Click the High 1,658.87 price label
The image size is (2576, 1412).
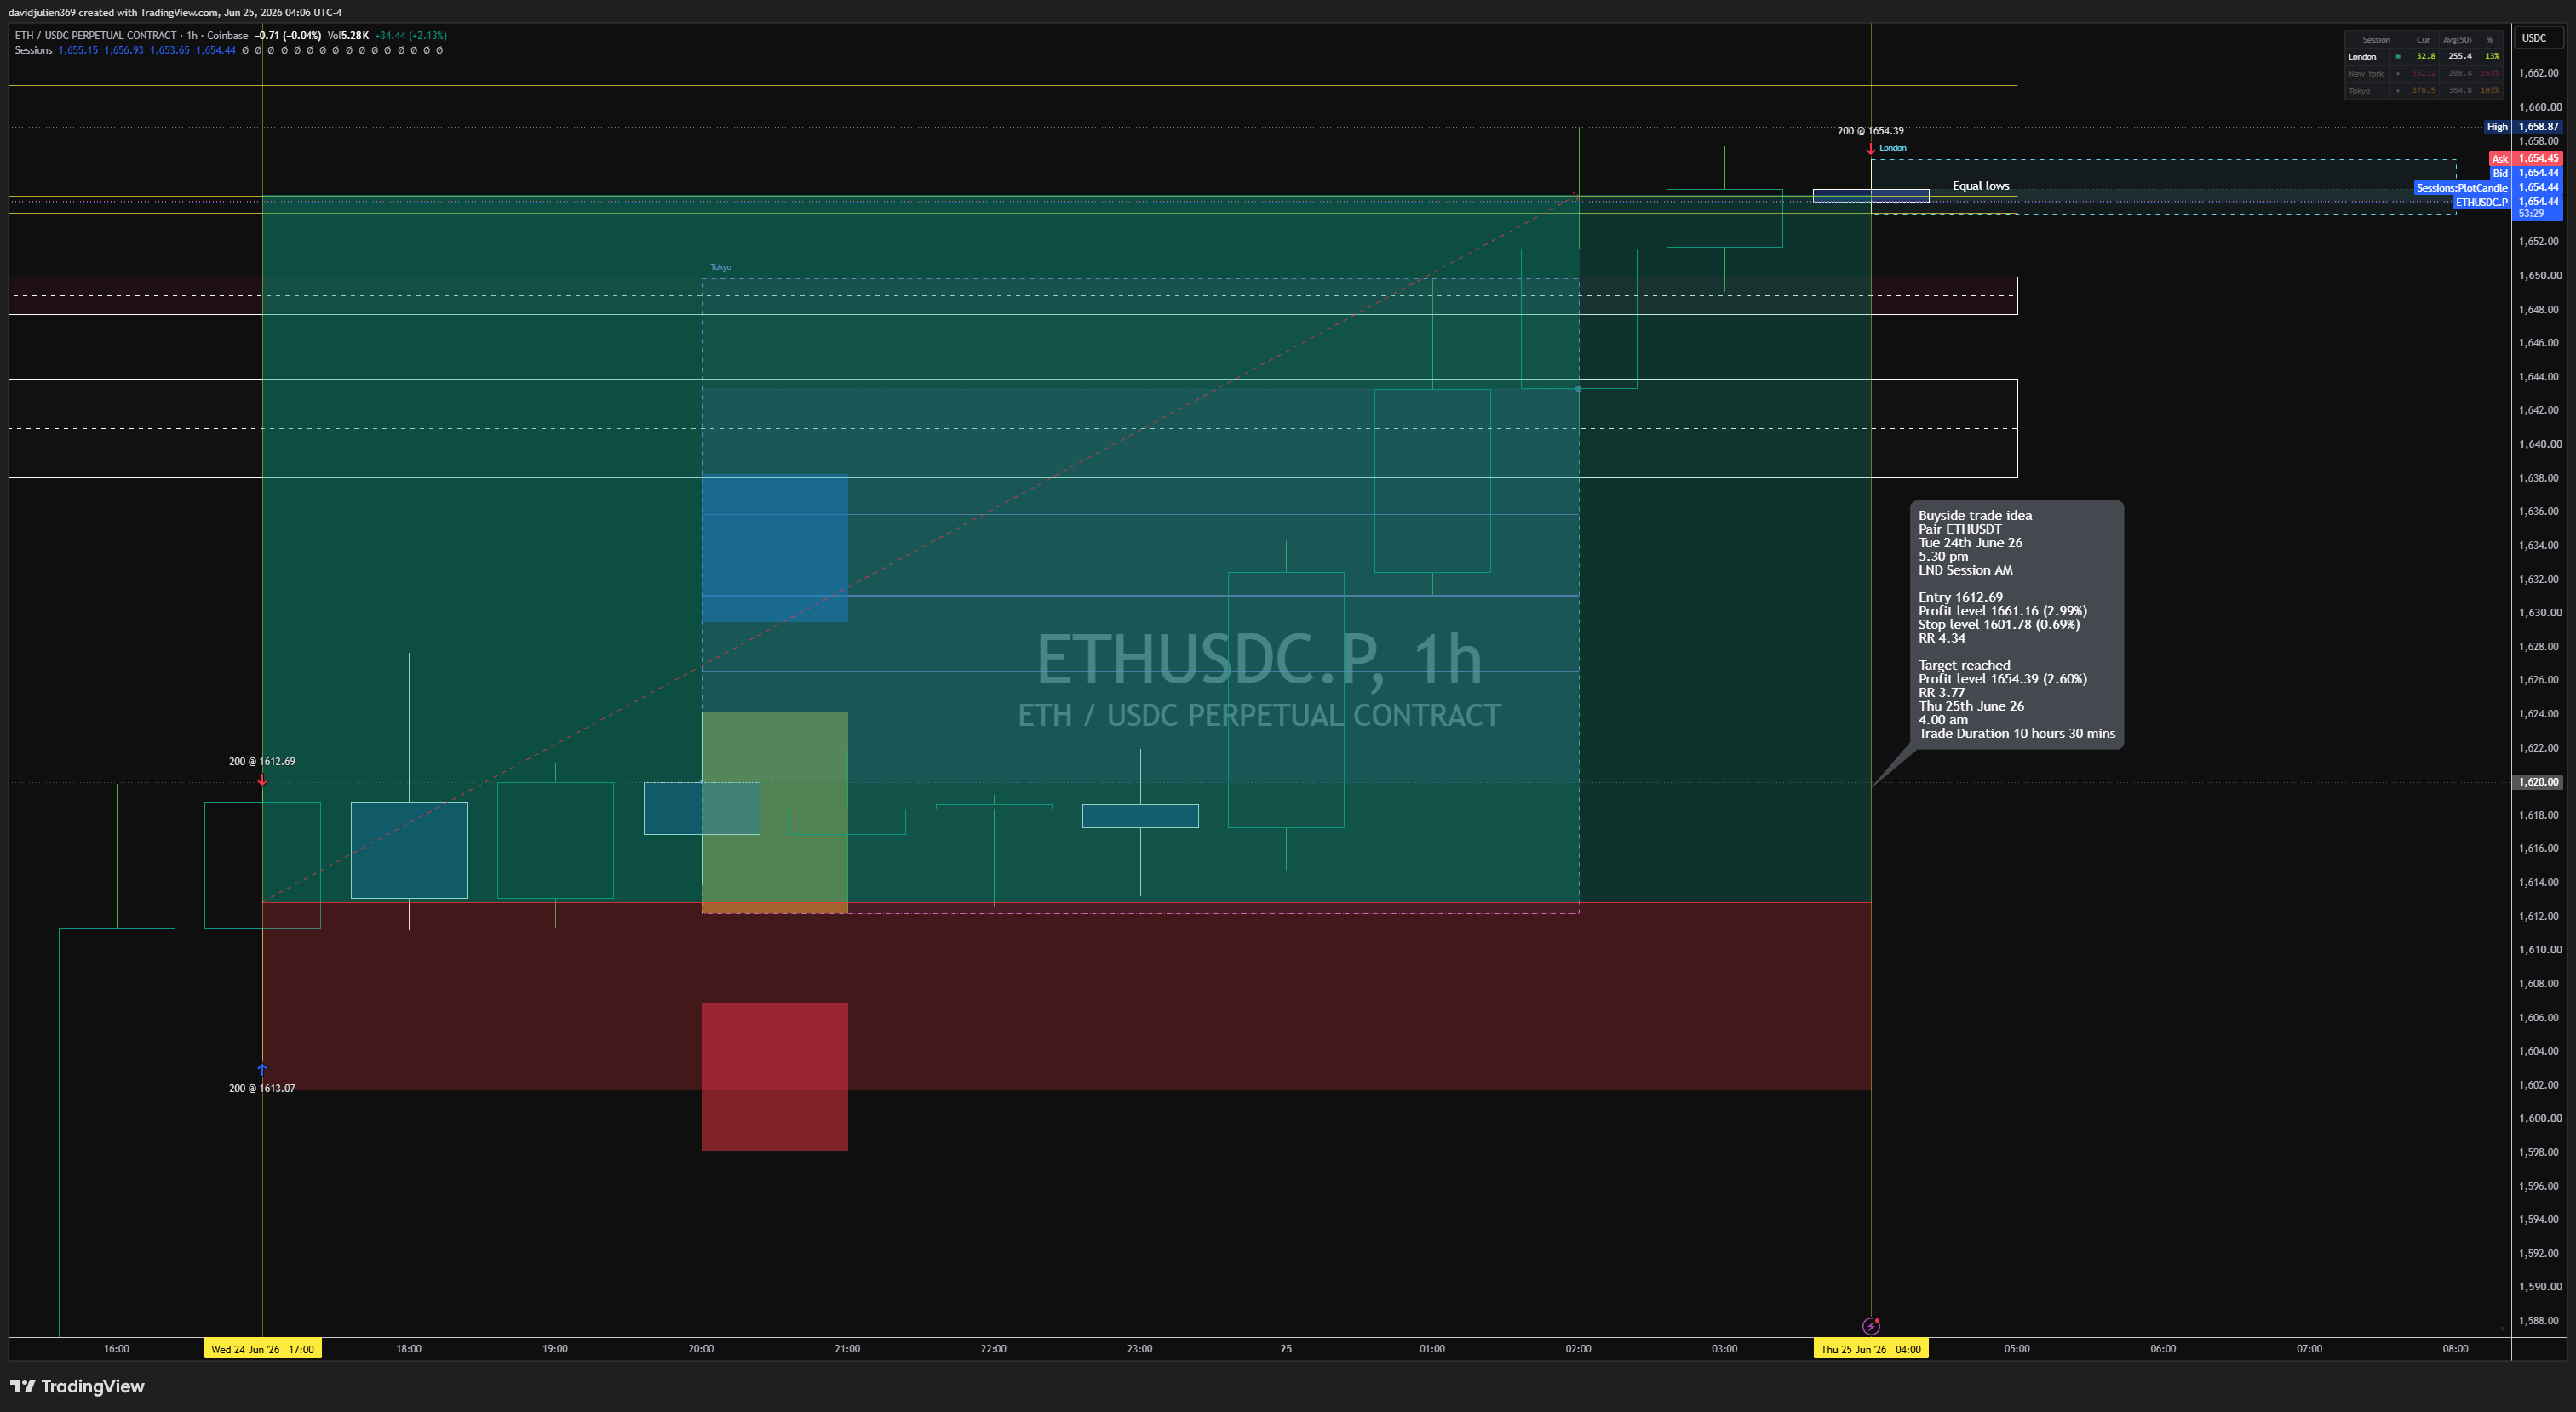tap(2523, 127)
